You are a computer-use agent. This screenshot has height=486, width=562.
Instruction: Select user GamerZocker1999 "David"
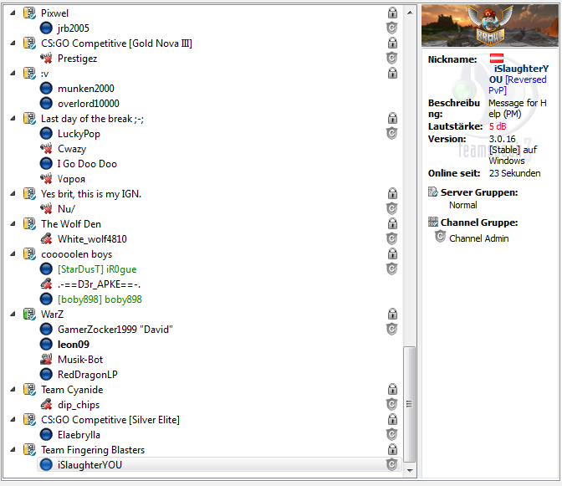[x=115, y=330]
